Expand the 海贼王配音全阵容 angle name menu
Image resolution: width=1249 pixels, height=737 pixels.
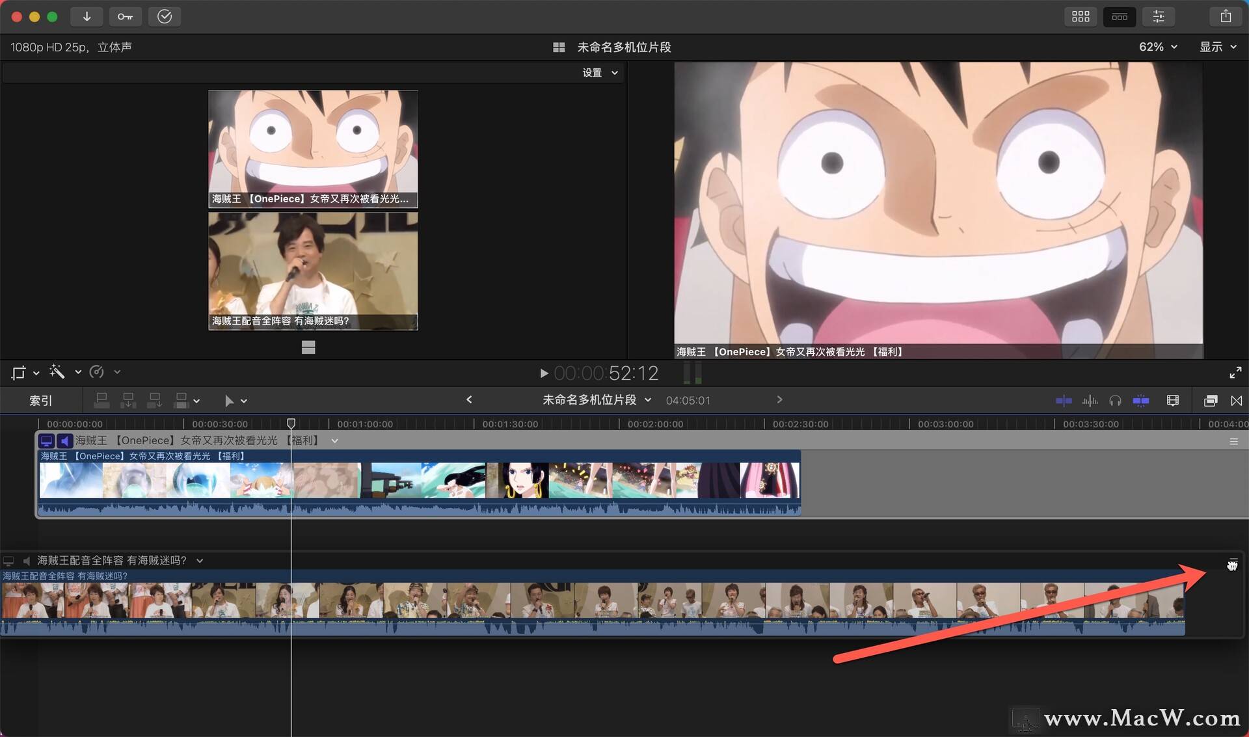(200, 561)
